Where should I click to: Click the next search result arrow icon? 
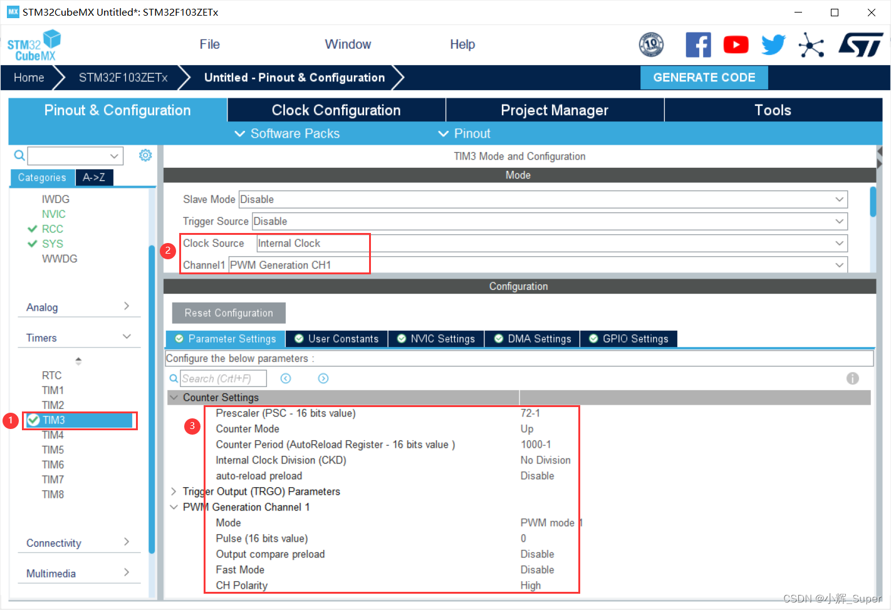click(x=323, y=378)
